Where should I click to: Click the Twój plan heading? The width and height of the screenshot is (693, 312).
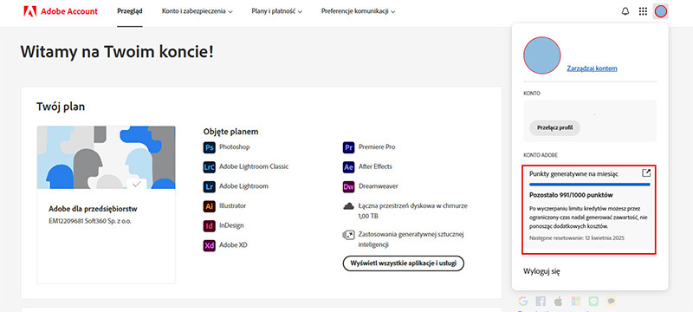click(61, 107)
